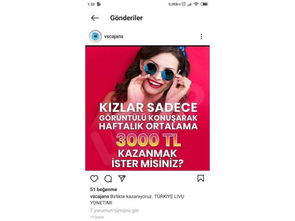Tap the Gönderiler page title

tap(126, 18)
